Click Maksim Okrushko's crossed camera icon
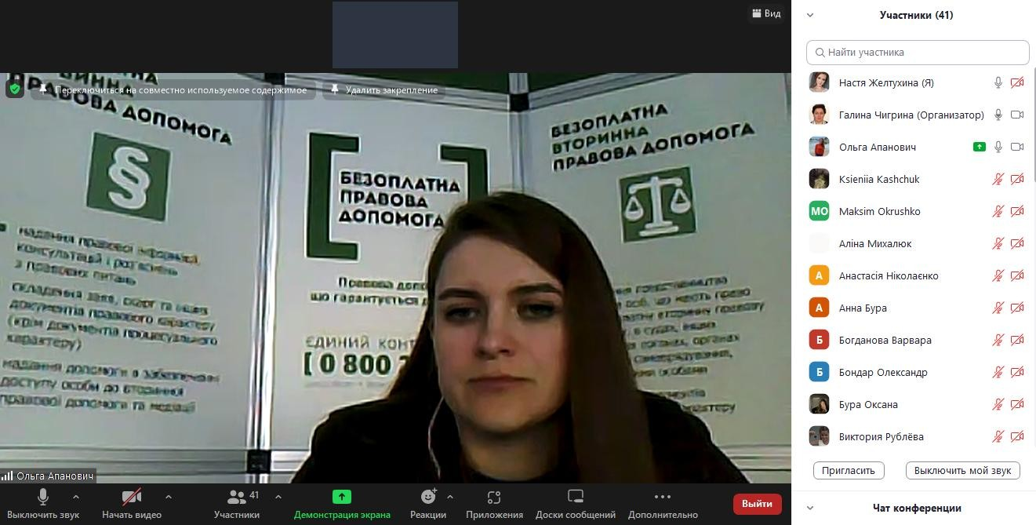Screen dimensions: 1036x525 (x=1017, y=211)
